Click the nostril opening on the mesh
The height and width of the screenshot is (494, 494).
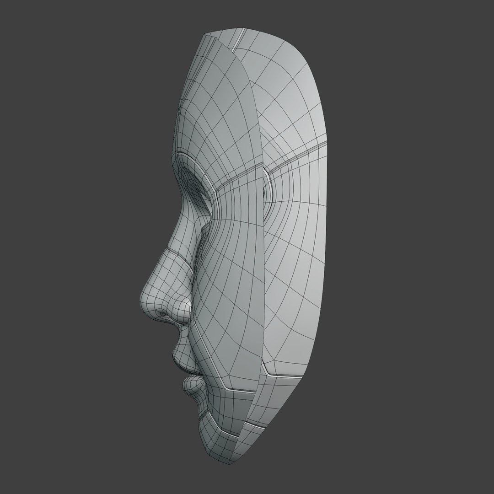click(162, 314)
